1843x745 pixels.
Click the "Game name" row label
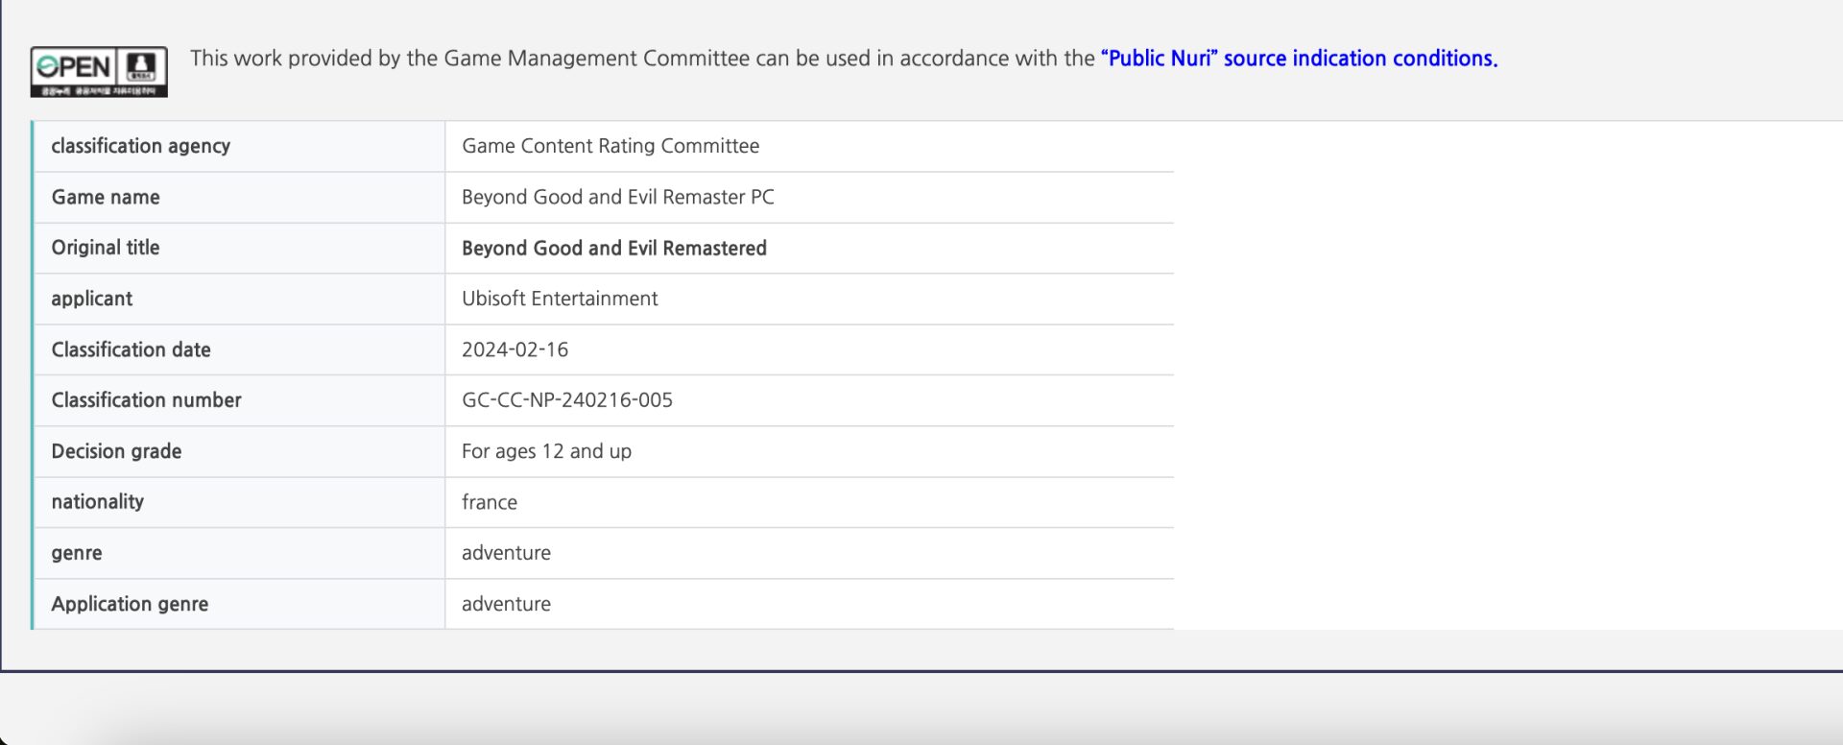click(x=106, y=197)
